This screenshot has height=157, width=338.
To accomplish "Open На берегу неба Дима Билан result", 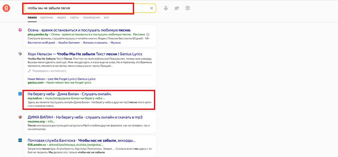I will [69, 94].
